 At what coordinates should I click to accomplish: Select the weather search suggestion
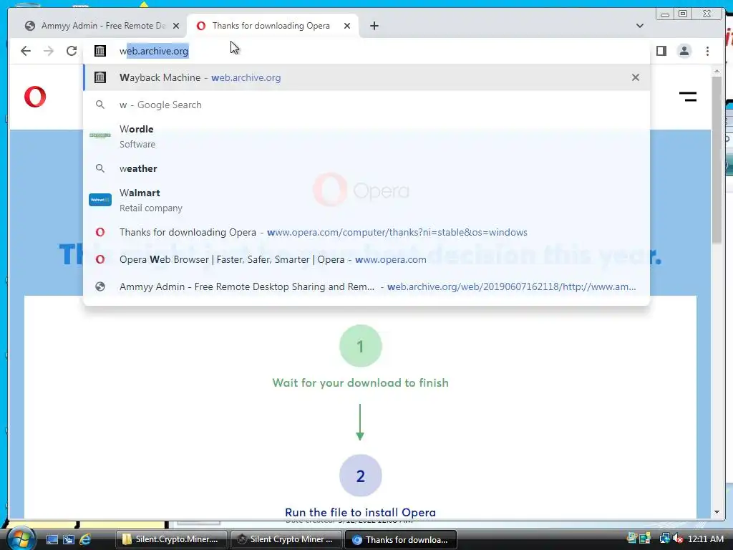[366, 168]
